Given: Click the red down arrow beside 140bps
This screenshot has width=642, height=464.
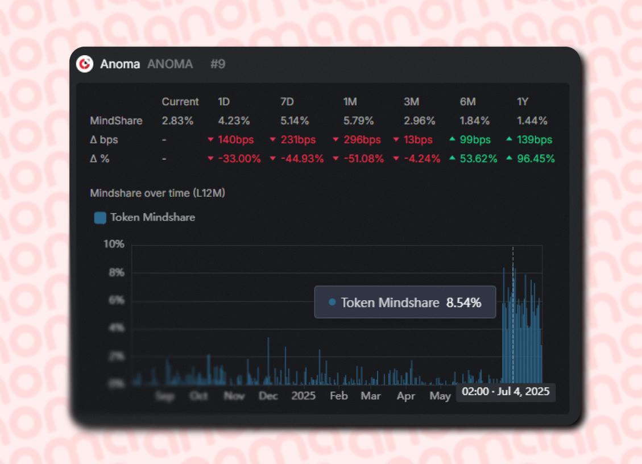Looking at the screenshot, I should pyautogui.click(x=210, y=140).
